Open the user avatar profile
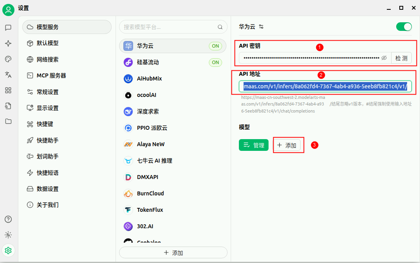Image resolution: width=420 pixels, height=263 pixels. tap(8, 10)
